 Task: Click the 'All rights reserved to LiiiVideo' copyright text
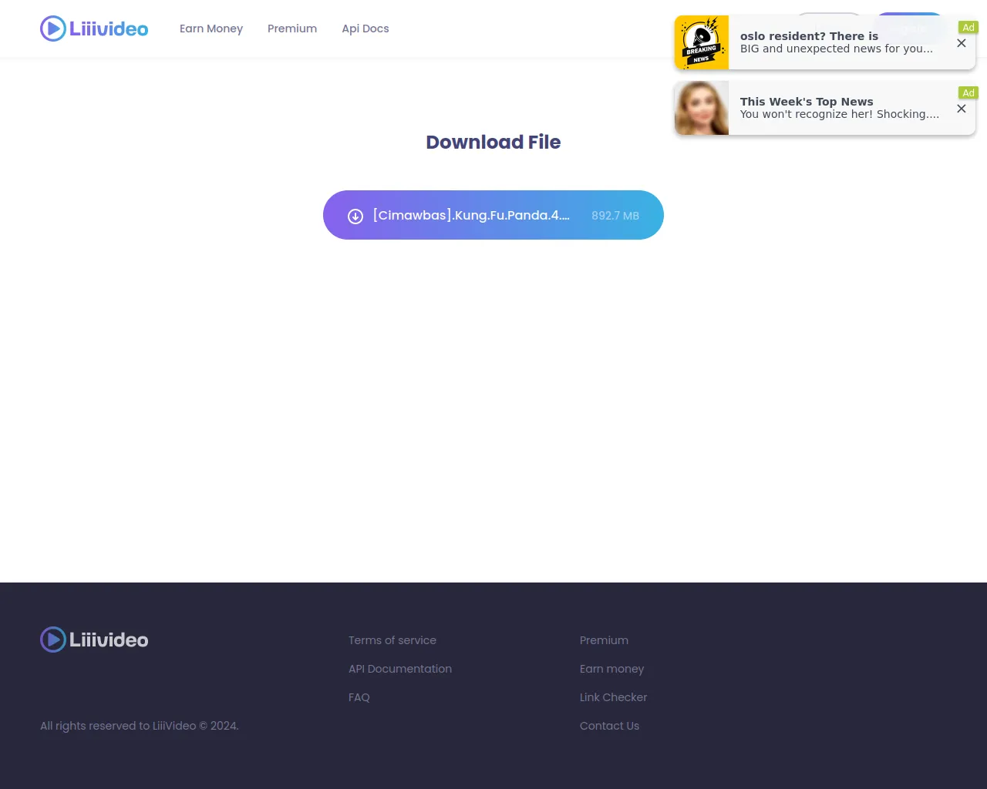[140, 726]
